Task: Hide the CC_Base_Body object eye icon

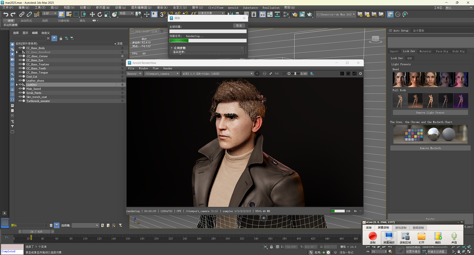Action: tap(20, 48)
